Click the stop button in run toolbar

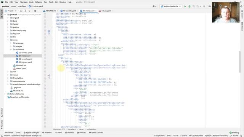click(204, 6)
